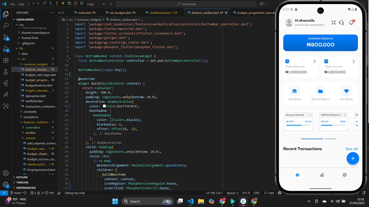Pause the debug session
This screenshot has height=207, width=369.
pyautogui.click(x=38, y=4)
